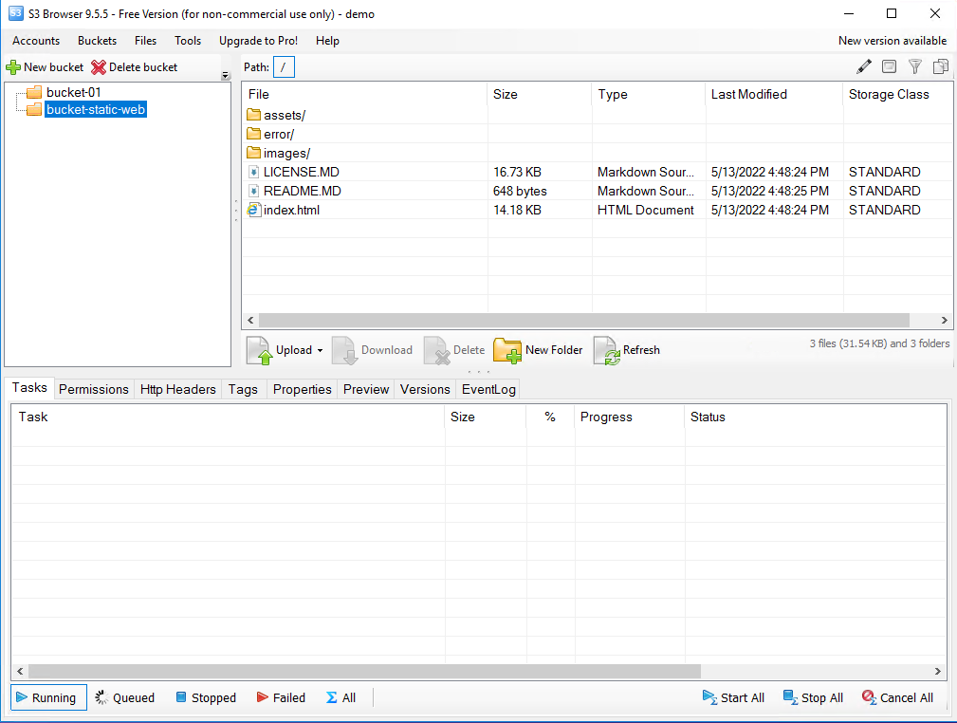
Task: Click the pencil edit icon above the file list
Action: (863, 66)
